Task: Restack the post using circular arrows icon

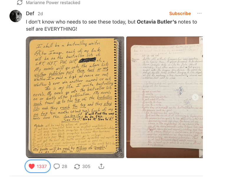Action: click(x=77, y=166)
